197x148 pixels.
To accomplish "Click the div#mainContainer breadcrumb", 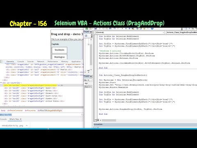I will point(15,111).
